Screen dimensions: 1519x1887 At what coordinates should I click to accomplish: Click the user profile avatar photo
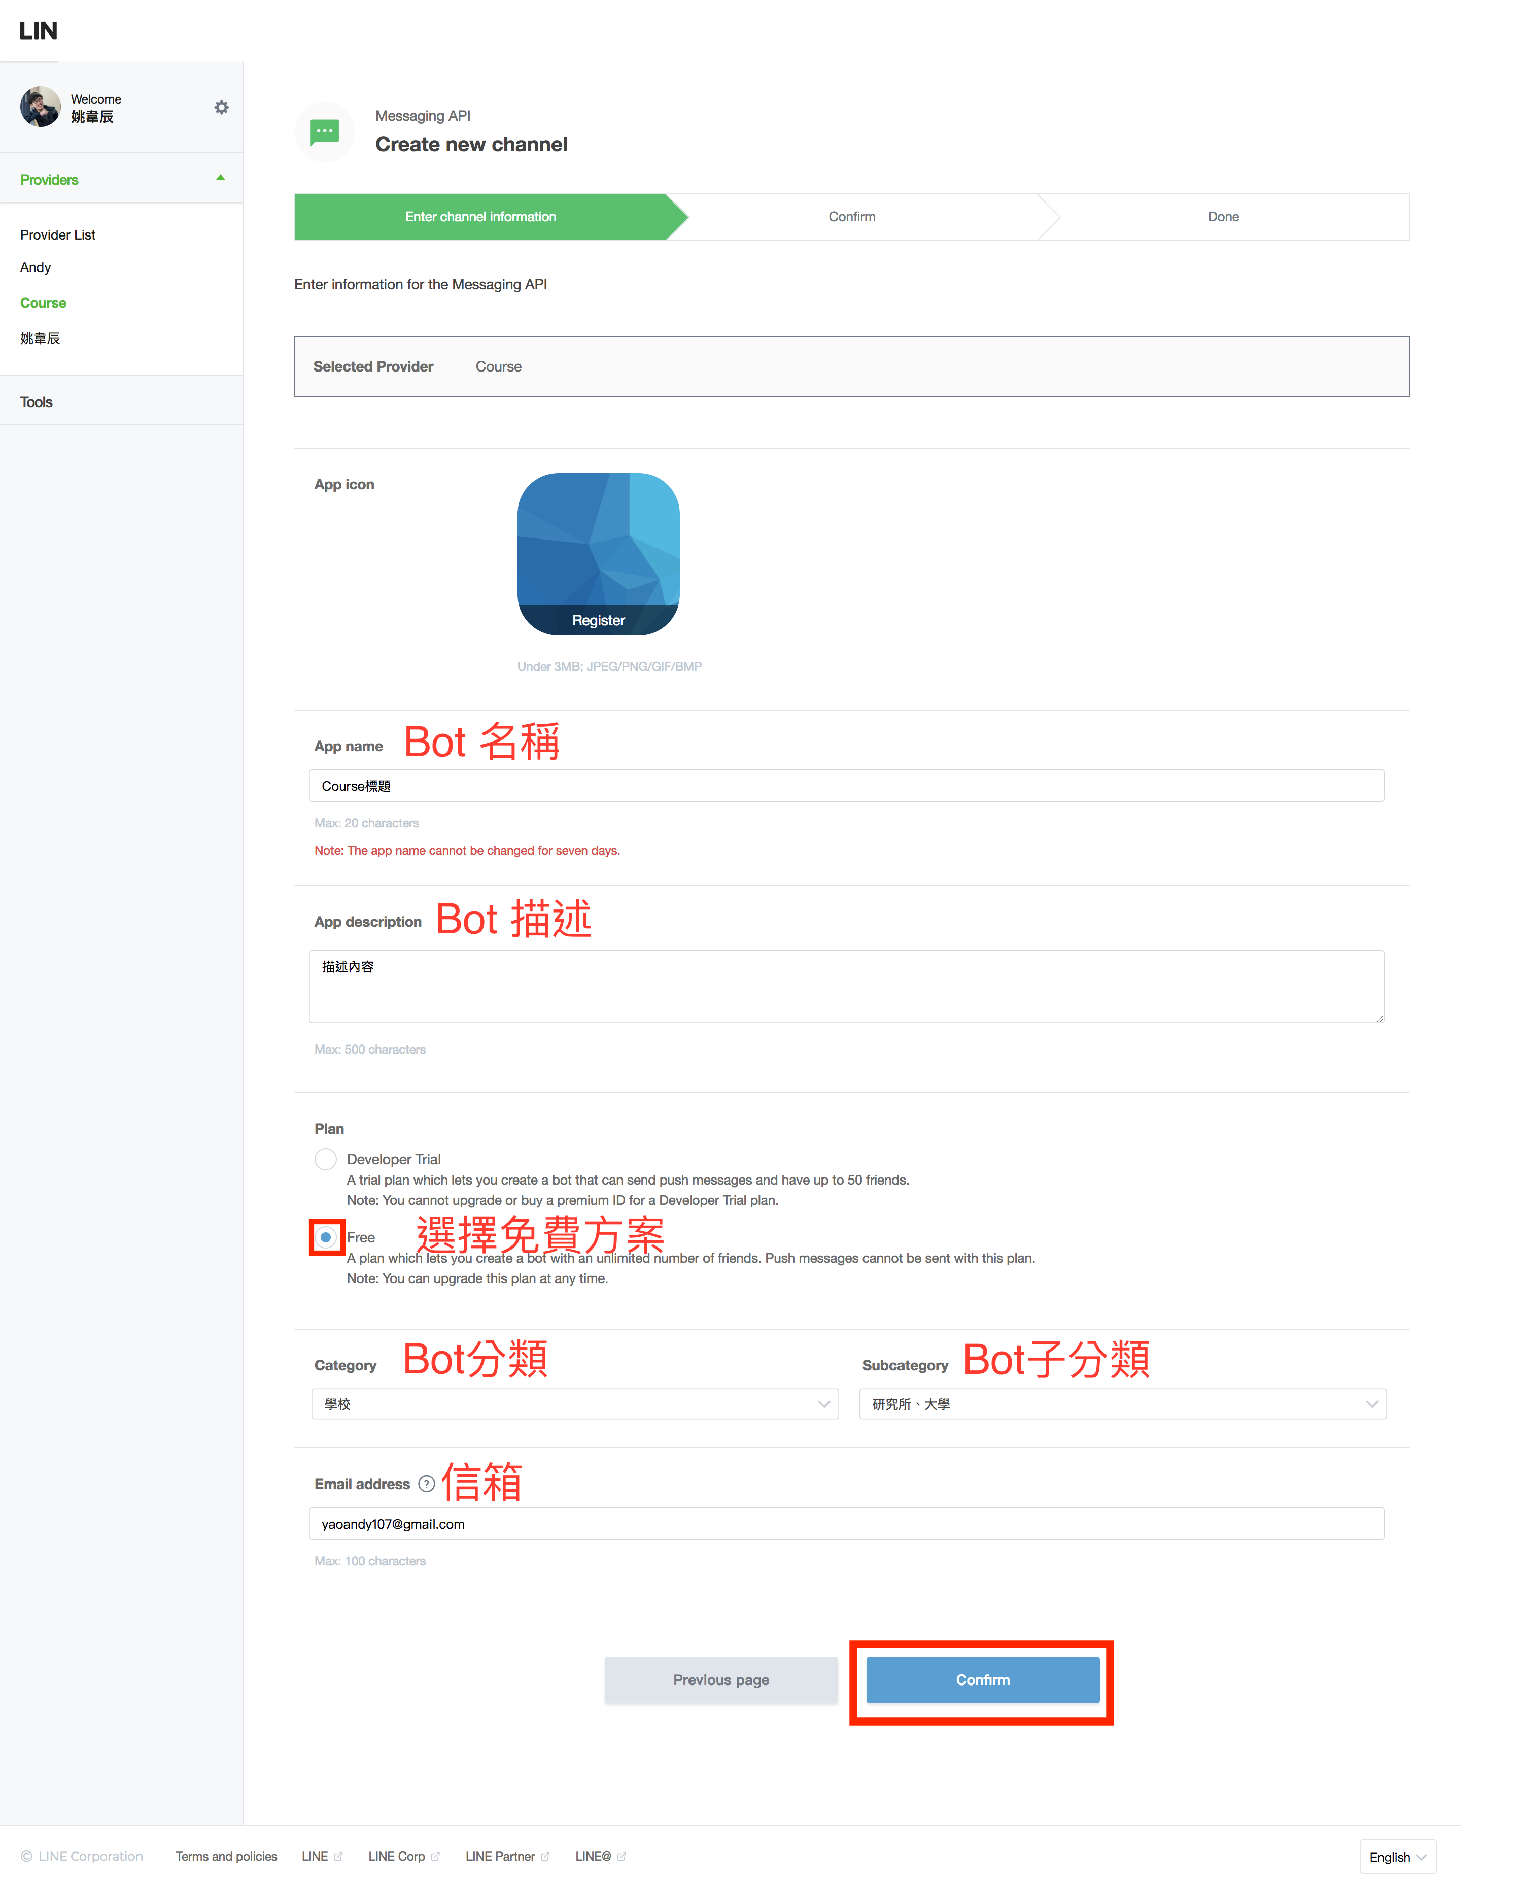(x=40, y=107)
